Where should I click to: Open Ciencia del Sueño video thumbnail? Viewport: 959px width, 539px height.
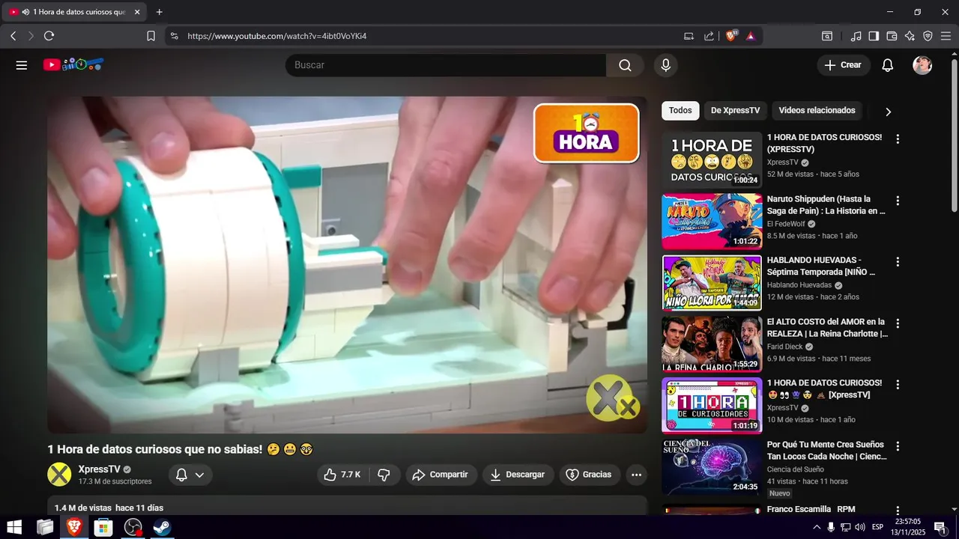tap(712, 466)
